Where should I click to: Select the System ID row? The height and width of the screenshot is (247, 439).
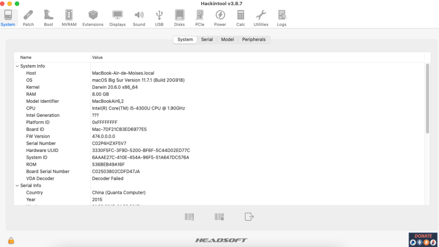click(x=219, y=157)
